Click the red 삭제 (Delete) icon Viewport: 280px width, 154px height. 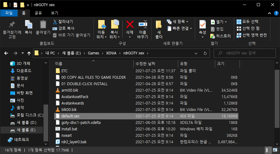pos(130,24)
